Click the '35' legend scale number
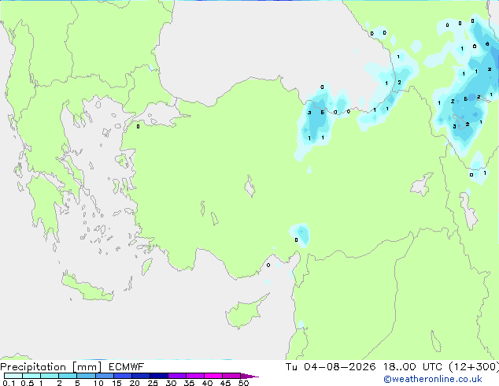The image size is (499, 386). point(189,383)
